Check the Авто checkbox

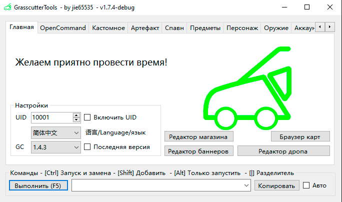coord(306,185)
